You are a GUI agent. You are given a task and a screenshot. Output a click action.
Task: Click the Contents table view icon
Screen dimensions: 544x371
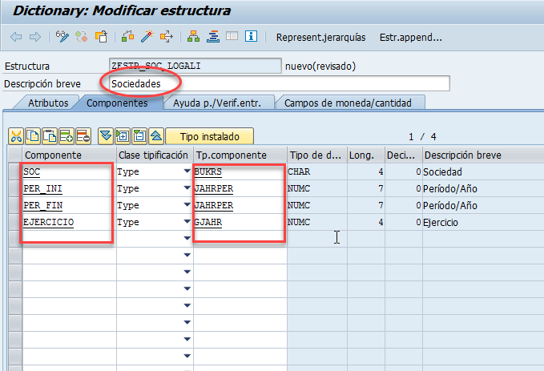tap(232, 36)
